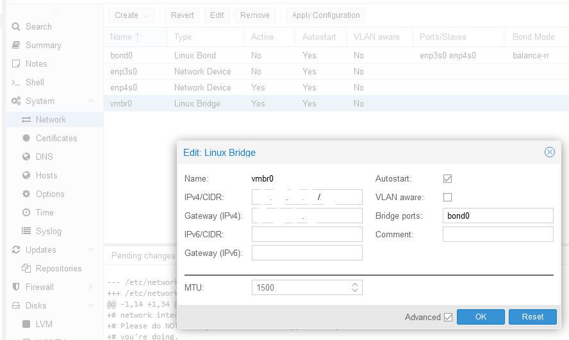This screenshot has width=569, height=340.
Task: Collapse the Updates section arrow
Action: (x=91, y=250)
